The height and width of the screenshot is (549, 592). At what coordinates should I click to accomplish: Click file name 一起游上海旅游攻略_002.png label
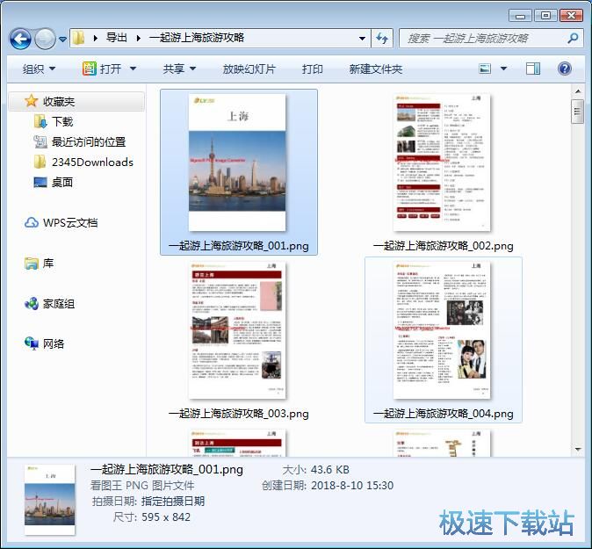pos(444,246)
